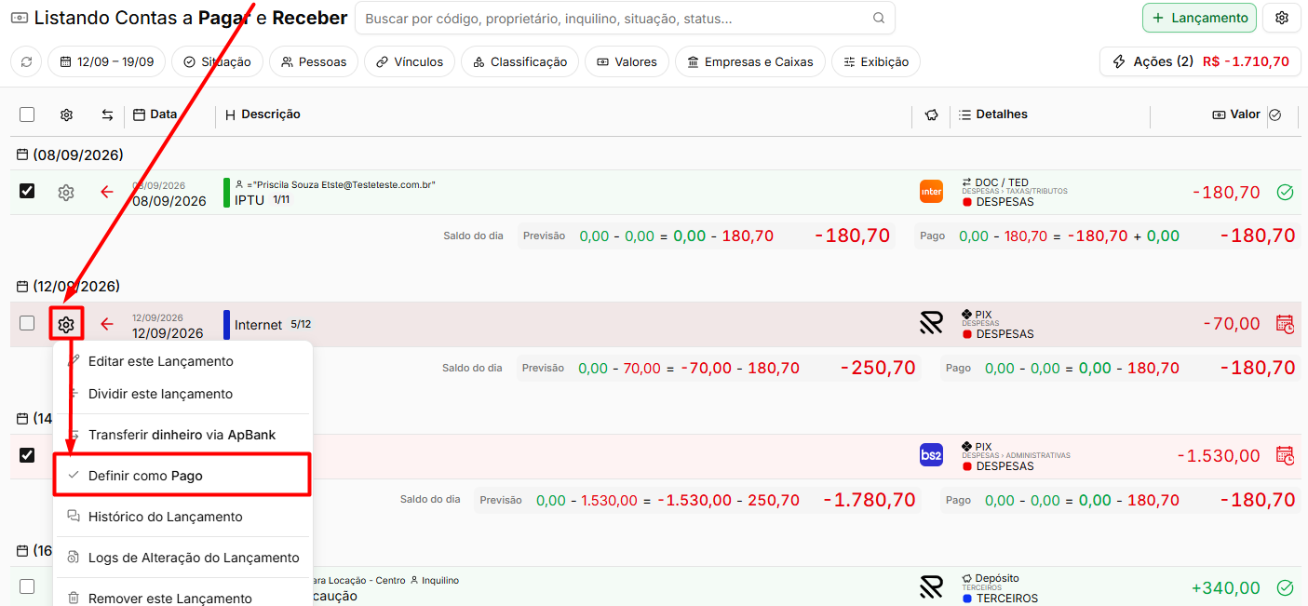Click the BS2 bank logo icon
Viewport: 1308px width, 606px height.
[931, 455]
